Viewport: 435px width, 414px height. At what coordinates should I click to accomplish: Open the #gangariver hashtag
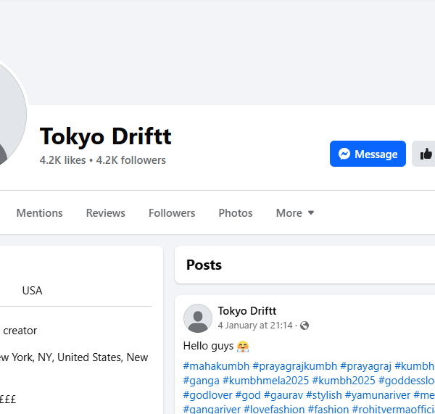pyautogui.click(x=212, y=409)
